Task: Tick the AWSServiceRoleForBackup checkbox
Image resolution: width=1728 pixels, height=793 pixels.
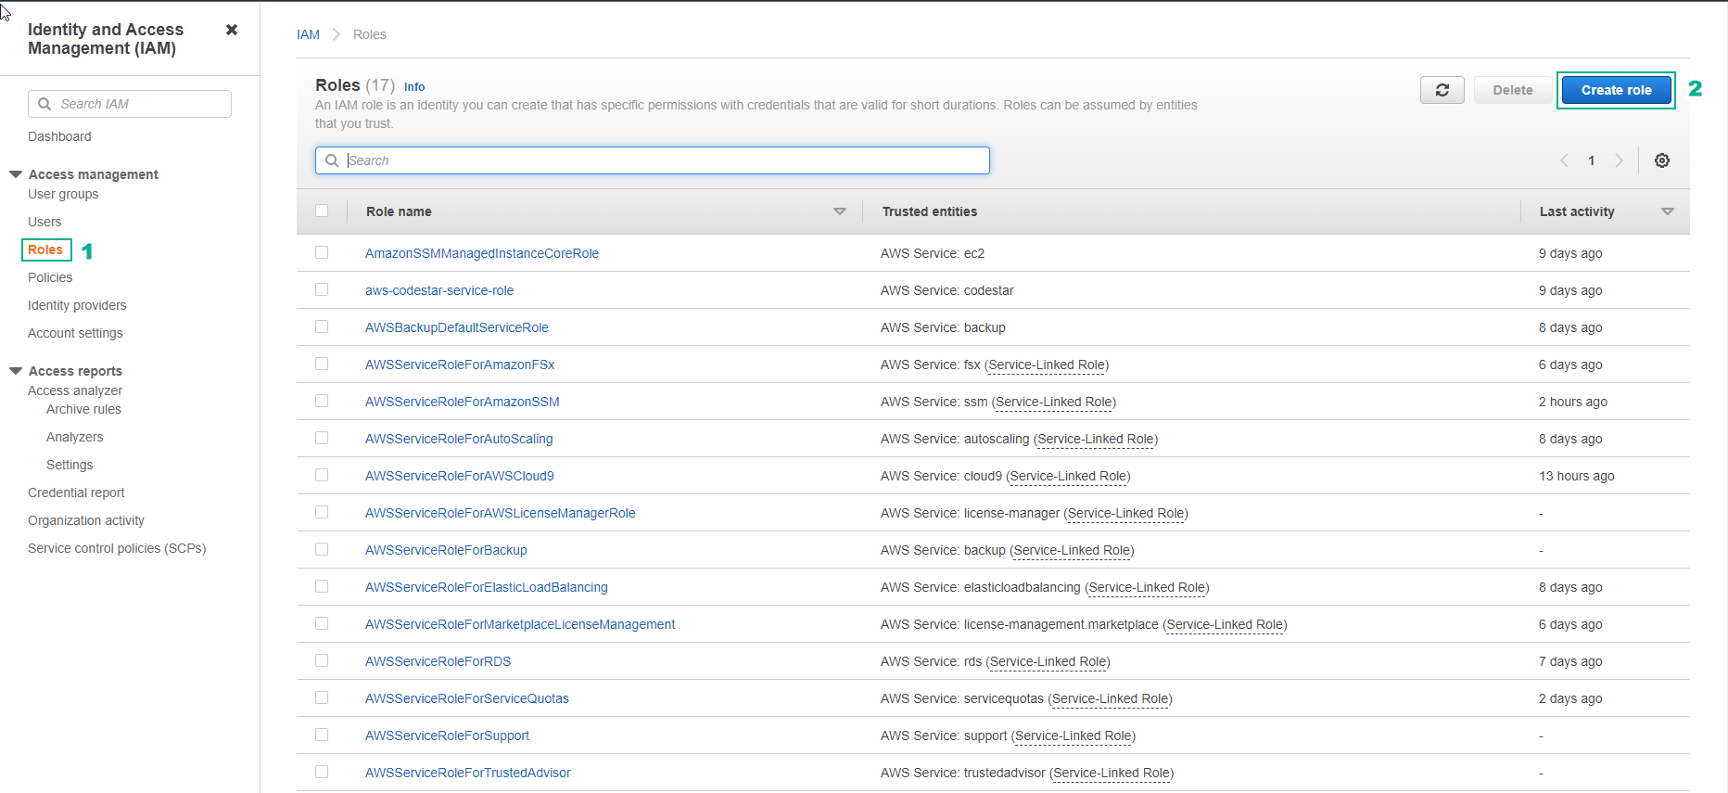Action: pyautogui.click(x=322, y=549)
